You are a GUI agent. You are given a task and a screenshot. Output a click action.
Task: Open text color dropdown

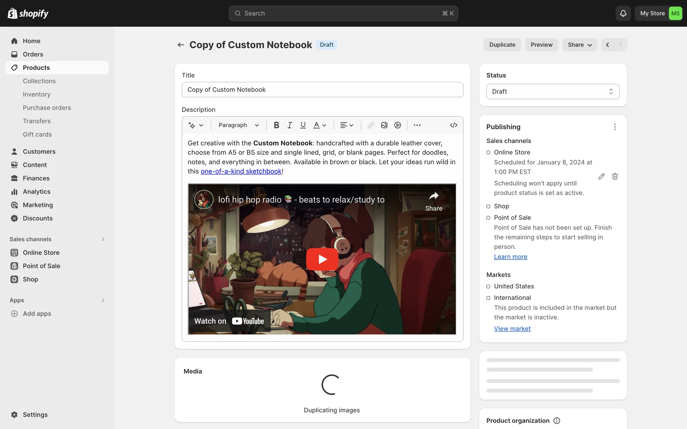point(320,125)
